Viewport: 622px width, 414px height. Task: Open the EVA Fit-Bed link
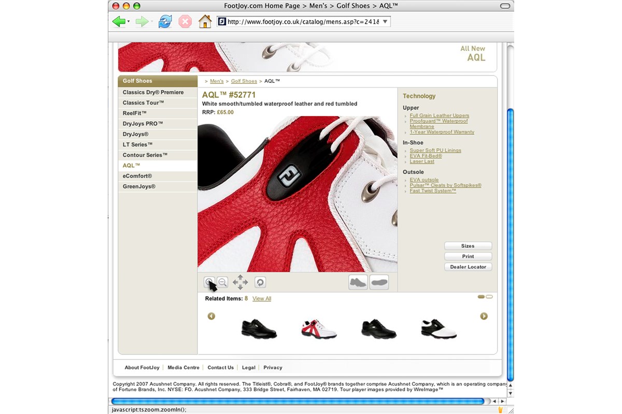426,156
